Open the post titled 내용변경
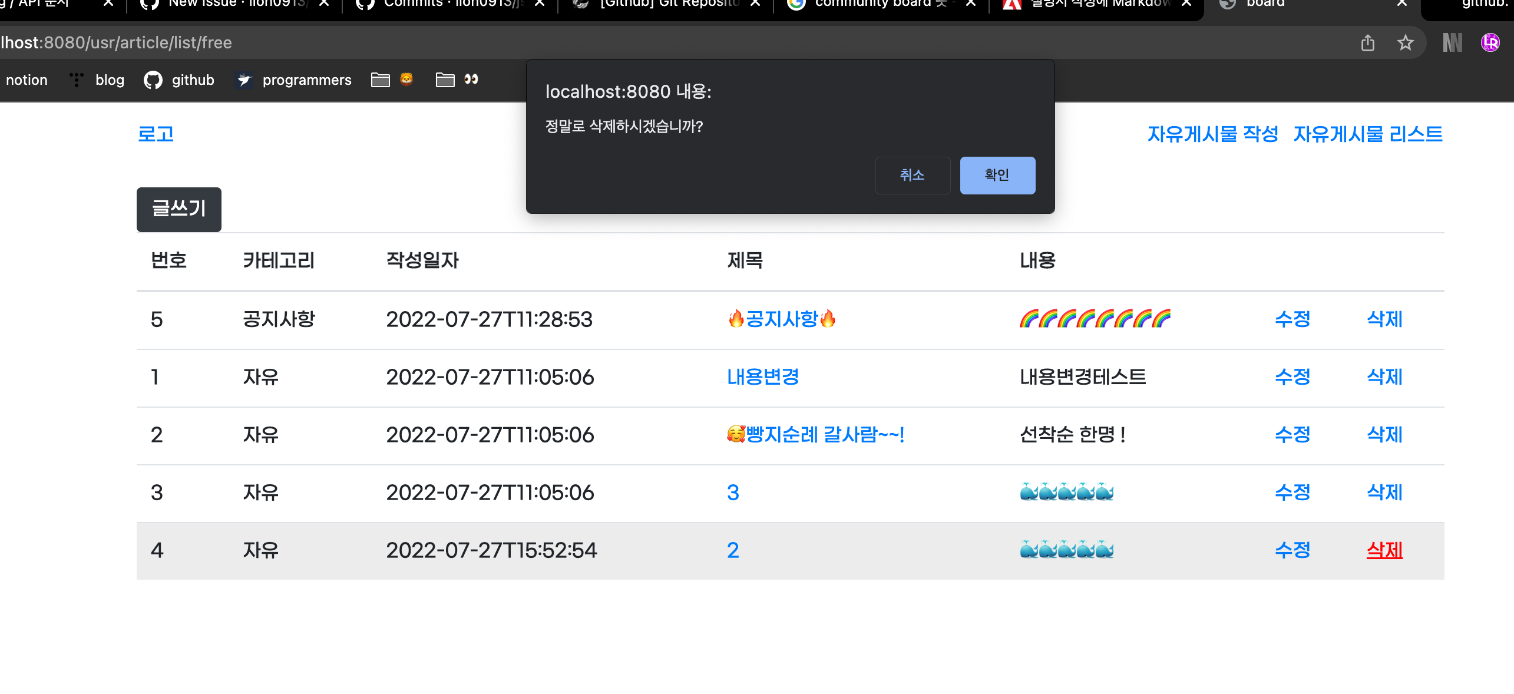 (x=763, y=377)
